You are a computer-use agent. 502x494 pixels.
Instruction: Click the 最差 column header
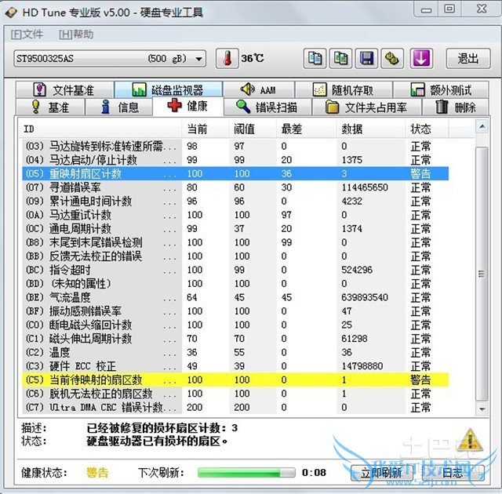click(x=307, y=129)
